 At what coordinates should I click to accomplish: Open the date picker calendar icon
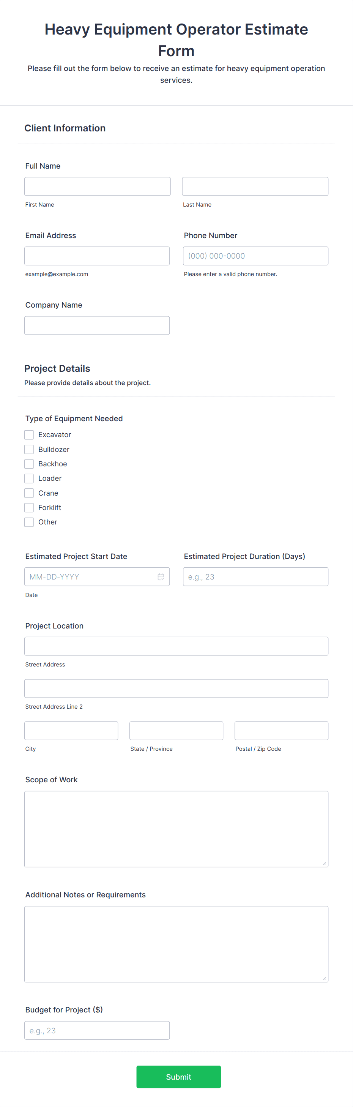coord(161,577)
